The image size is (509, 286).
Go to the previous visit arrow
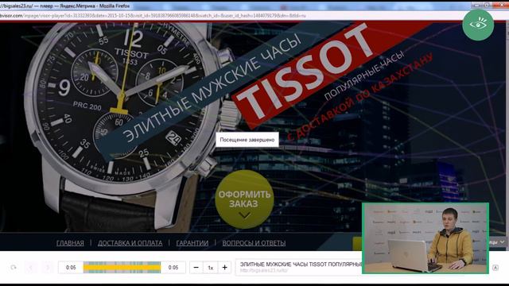click(x=31, y=268)
